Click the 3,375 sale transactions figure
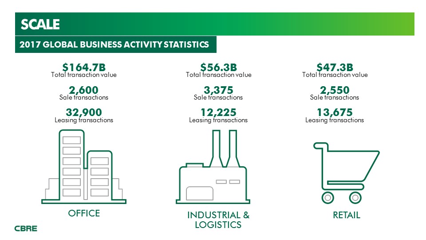The width and height of the screenshot is (426, 240). (x=218, y=90)
